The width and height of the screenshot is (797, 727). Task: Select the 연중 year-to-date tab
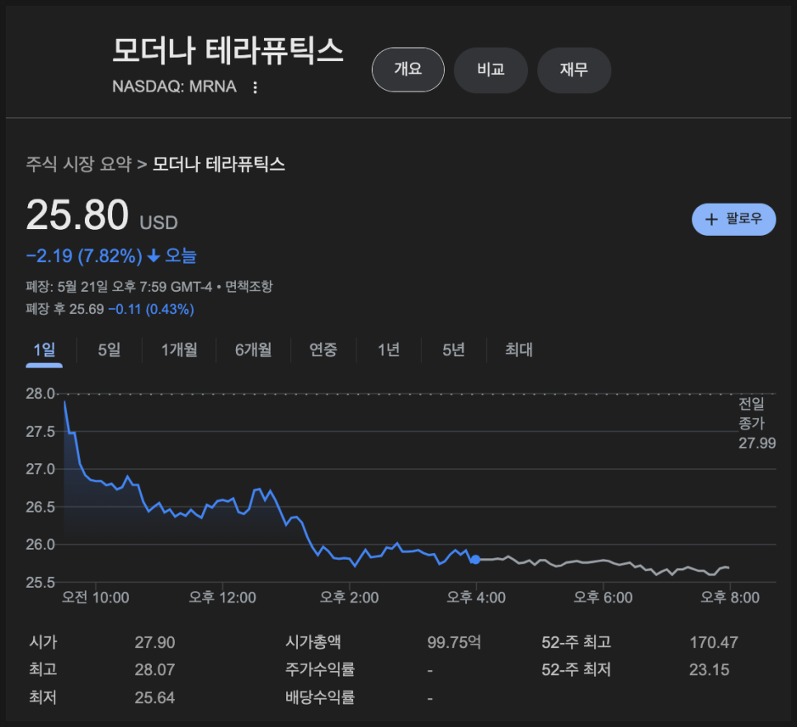tap(323, 349)
